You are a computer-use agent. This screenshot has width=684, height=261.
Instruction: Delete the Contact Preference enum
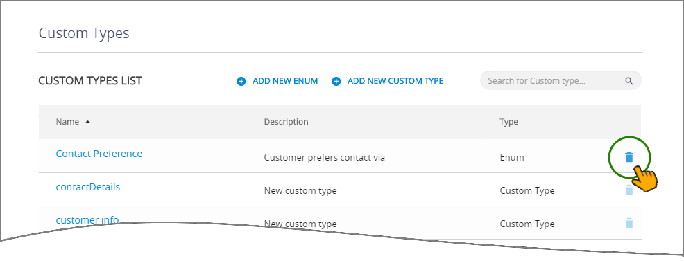(x=629, y=157)
